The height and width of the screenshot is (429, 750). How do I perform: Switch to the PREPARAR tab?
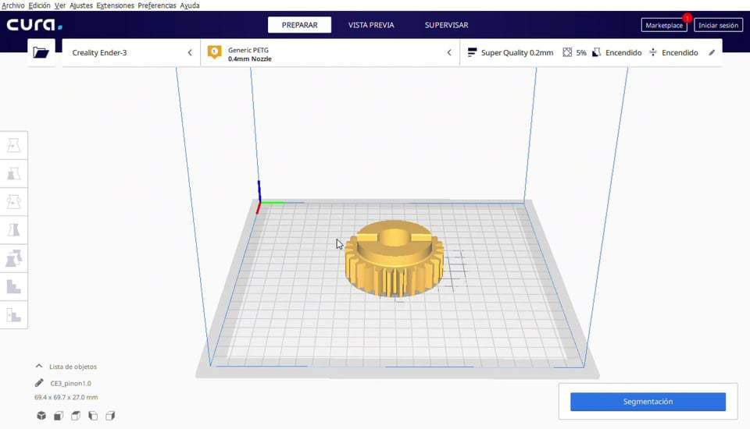click(299, 25)
